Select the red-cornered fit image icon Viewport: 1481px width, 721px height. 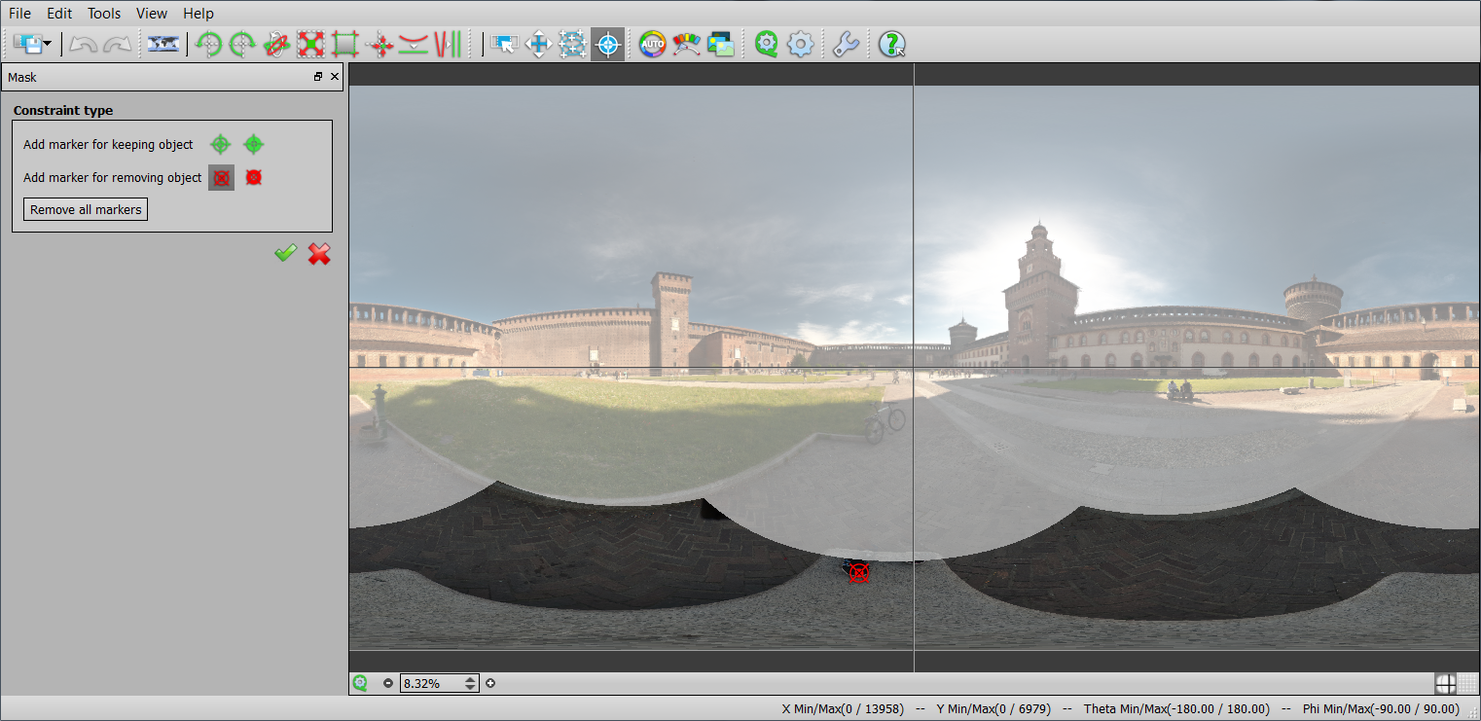click(x=310, y=44)
